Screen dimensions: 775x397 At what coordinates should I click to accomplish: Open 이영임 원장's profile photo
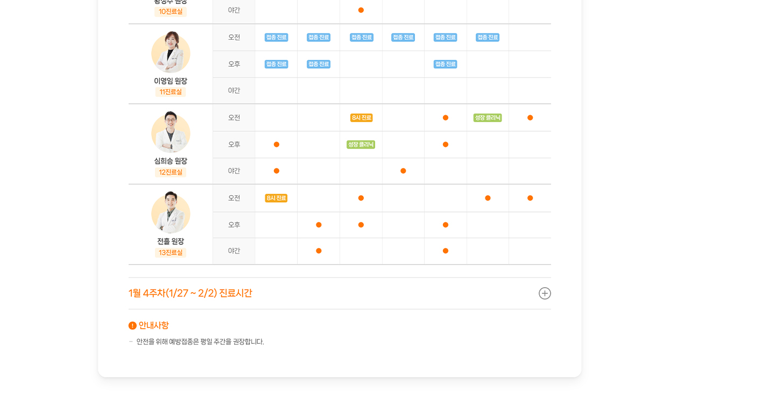(x=171, y=53)
